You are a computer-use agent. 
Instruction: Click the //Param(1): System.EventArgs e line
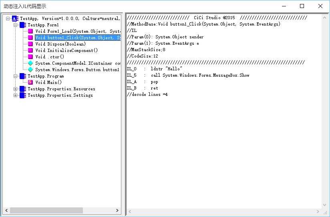163,43
